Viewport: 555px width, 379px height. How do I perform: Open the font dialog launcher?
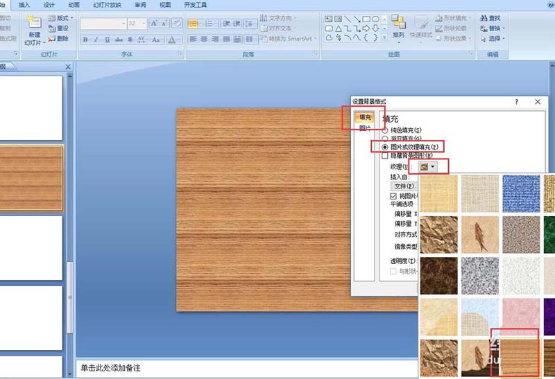tap(180, 54)
